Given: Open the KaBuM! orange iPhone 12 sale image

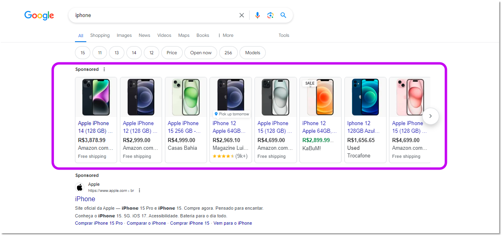Looking at the screenshot, I should 320,97.
